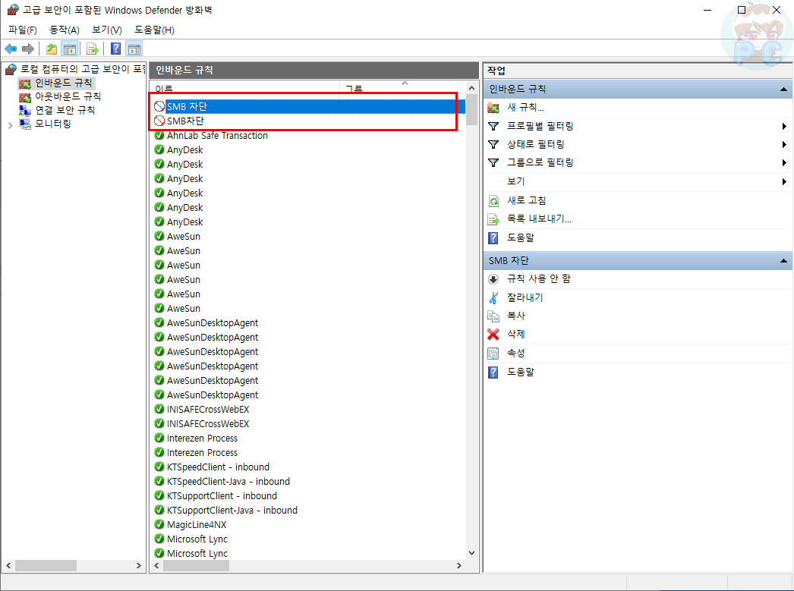Click rules list horizontal scrollbar right arrow

[459, 565]
